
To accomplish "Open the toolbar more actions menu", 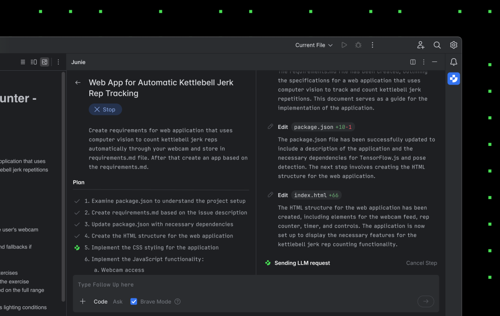I will tap(373, 45).
